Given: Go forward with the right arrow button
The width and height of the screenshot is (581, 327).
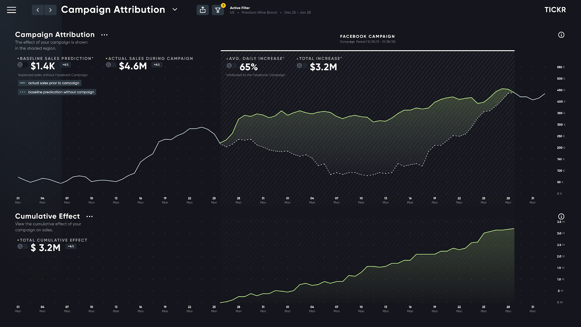Looking at the screenshot, I should pyautogui.click(x=50, y=10).
